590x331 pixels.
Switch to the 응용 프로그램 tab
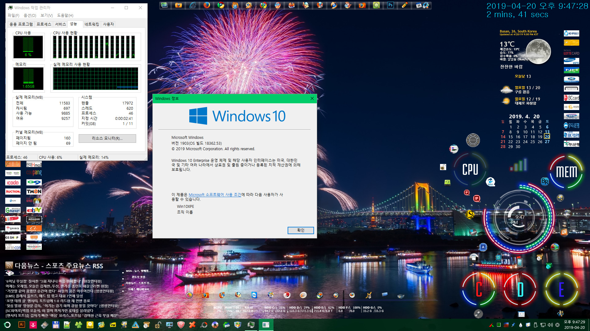(21, 24)
